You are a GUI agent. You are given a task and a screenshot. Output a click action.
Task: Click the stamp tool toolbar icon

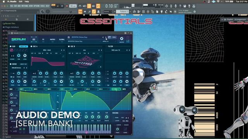click(x=98, y=12)
